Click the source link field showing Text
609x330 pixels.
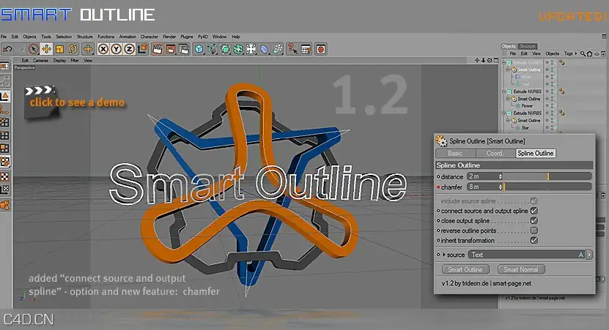click(527, 255)
